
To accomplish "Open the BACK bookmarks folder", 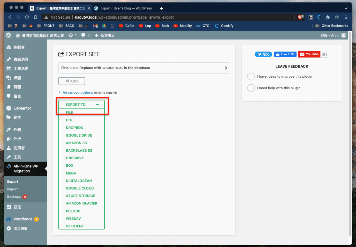I will pyautogui.click(x=67, y=26).
